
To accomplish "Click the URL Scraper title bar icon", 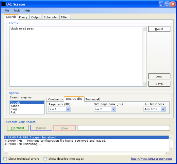I will [3, 4].
